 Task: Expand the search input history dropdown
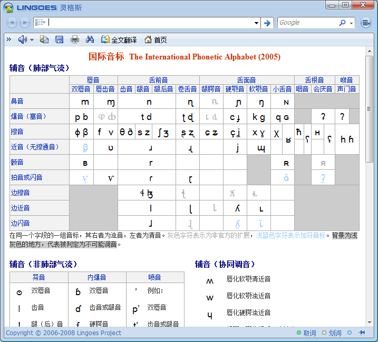(x=256, y=23)
